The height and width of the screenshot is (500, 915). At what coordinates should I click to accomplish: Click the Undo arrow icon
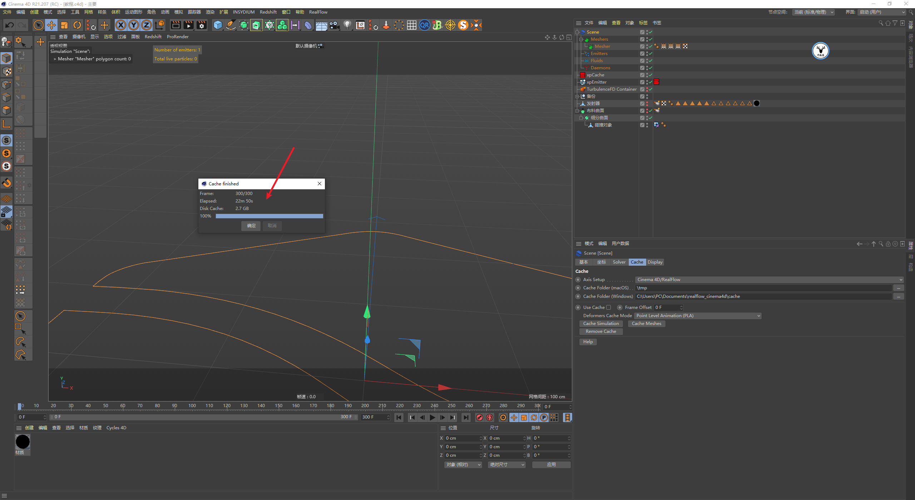[x=10, y=25]
